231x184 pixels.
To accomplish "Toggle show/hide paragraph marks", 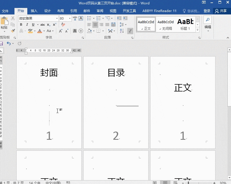I will 130,31.
